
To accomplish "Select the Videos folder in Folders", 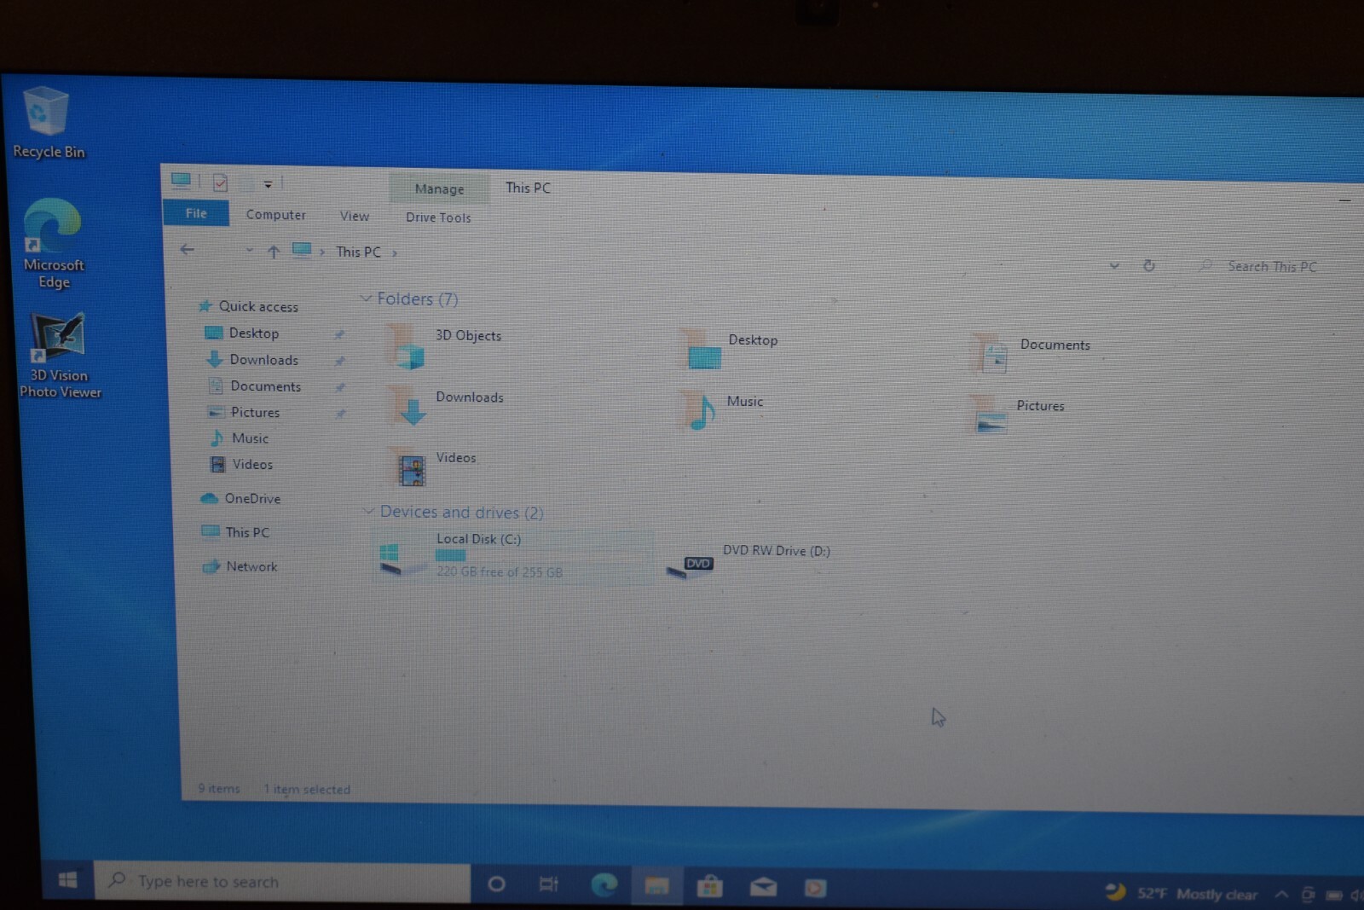I will [x=433, y=467].
